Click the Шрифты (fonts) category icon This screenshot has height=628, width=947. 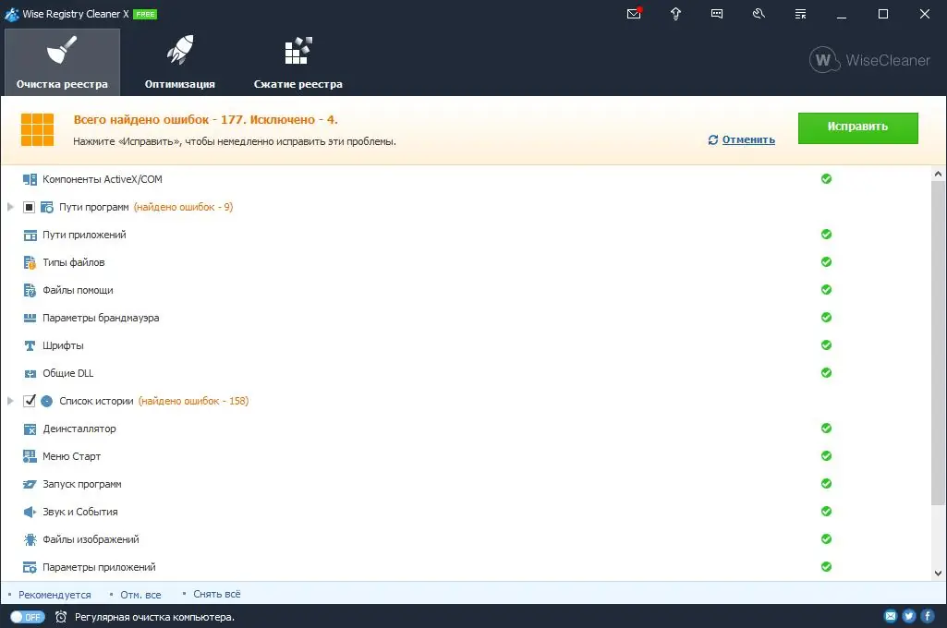point(28,345)
